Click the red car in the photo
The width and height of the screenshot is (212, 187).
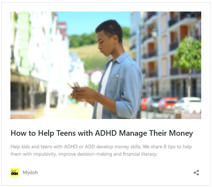tap(168, 104)
